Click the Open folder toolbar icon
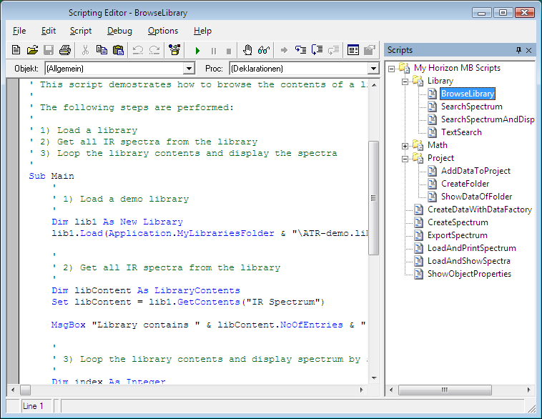The width and height of the screenshot is (542, 419). [32, 50]
